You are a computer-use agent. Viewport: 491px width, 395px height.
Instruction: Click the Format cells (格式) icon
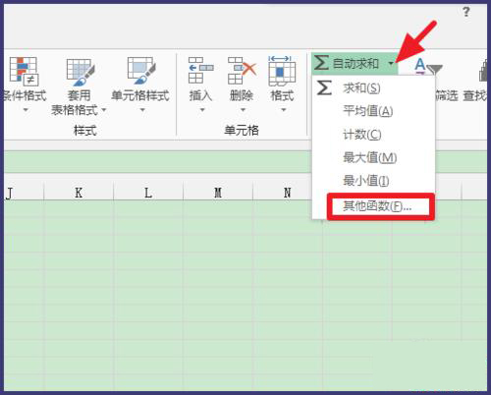pos(282,71)
